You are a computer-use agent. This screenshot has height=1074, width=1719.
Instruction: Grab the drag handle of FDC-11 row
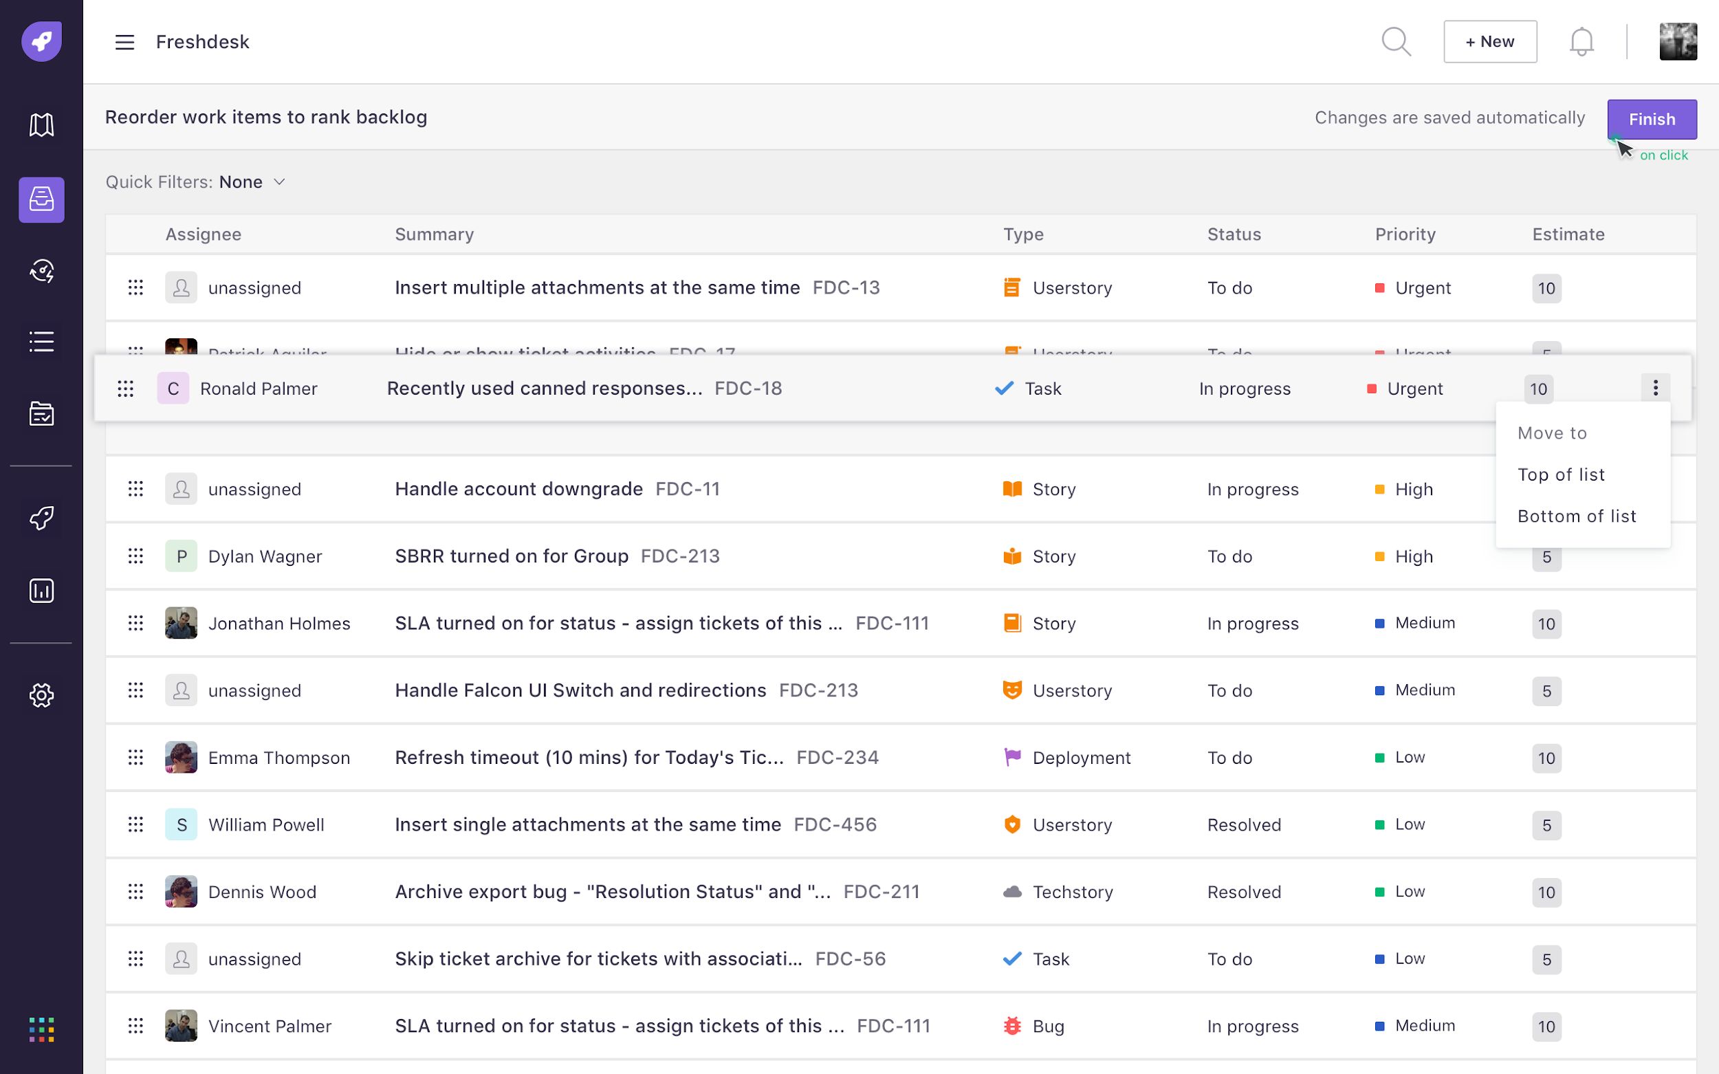[x=135, y=489]
